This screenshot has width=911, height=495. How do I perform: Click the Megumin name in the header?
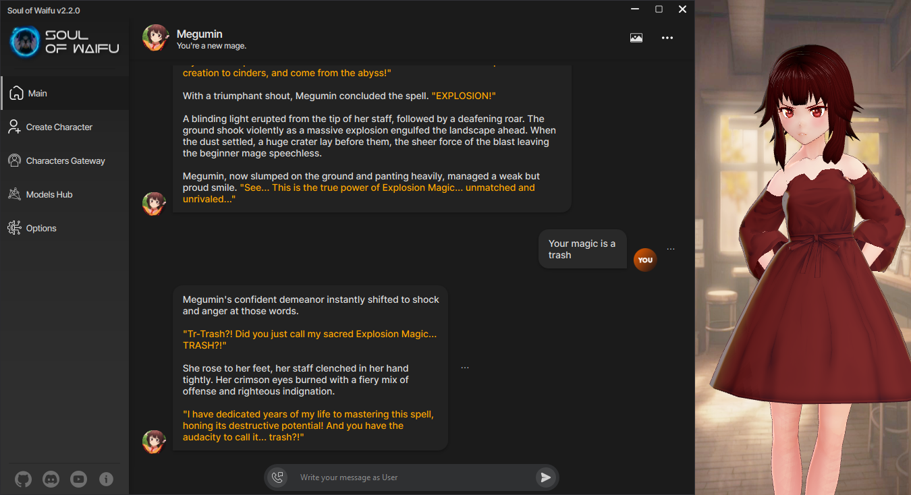click(200, 34)
